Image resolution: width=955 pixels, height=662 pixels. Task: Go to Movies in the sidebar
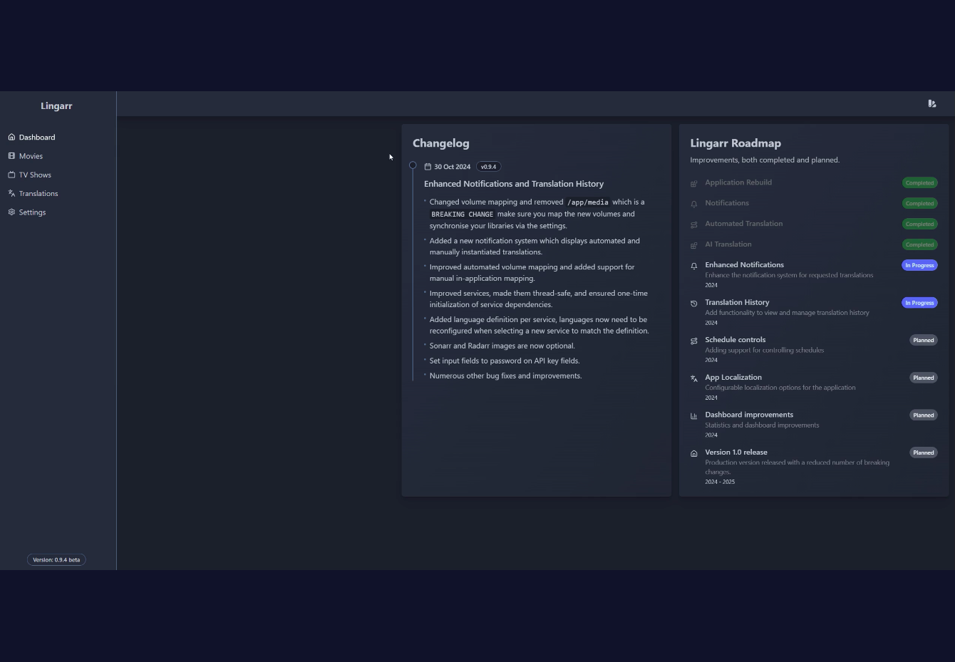click(x=26, y=156)
